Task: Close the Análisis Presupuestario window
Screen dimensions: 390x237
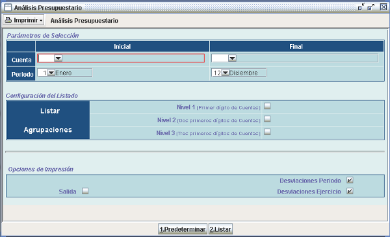Action: 383,7
